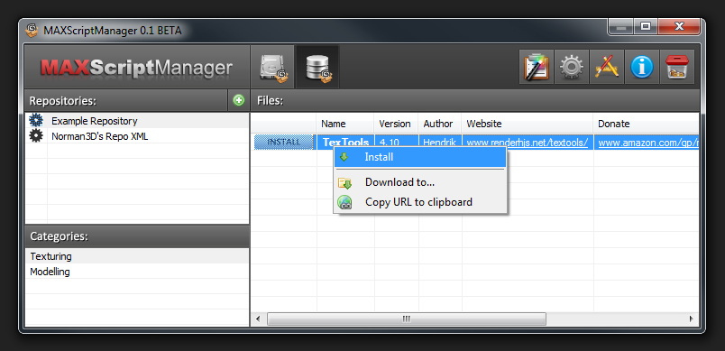
Task: Minimize the MAXScriptManager window
Action: pos(621,28)
